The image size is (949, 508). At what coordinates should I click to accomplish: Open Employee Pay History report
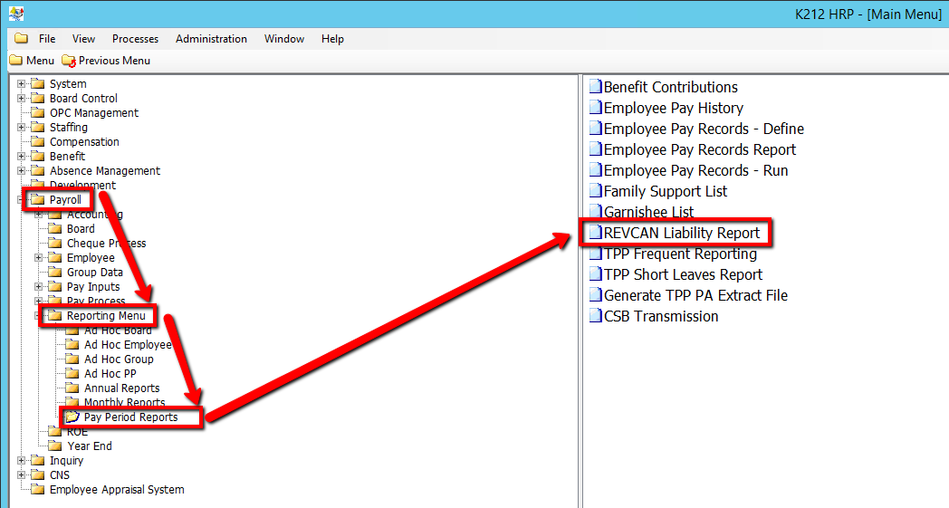(x=673, y=109)
